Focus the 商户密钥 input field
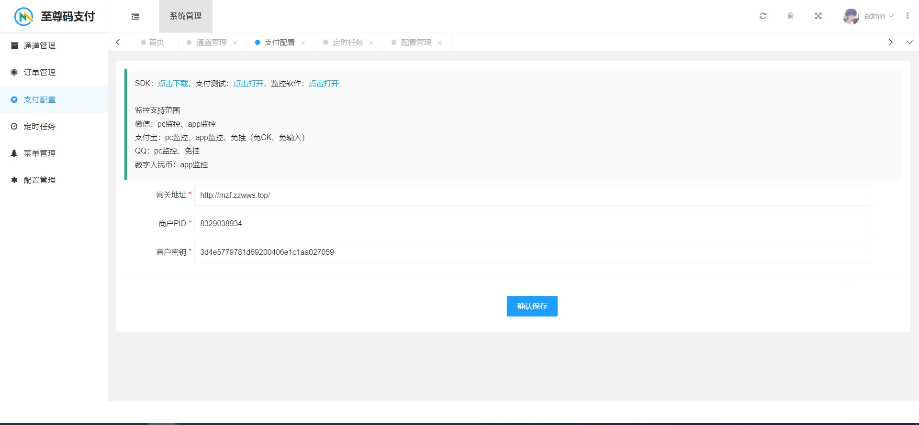 click(x=531, y=252)
